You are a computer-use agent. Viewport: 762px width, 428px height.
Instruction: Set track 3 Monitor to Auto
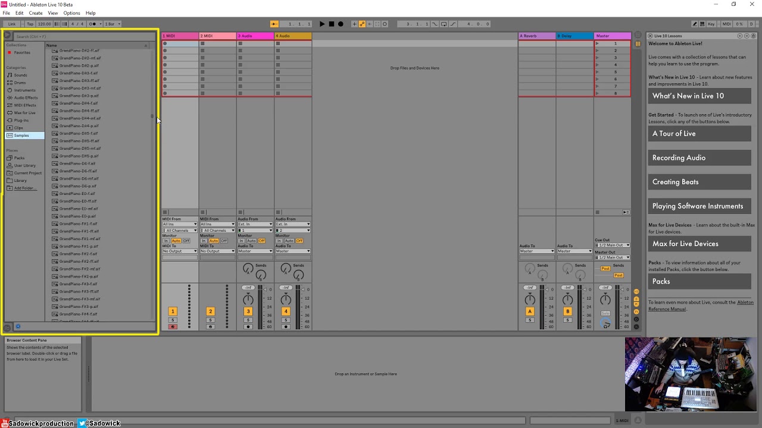pyautogui.click(x=251, y=241)
